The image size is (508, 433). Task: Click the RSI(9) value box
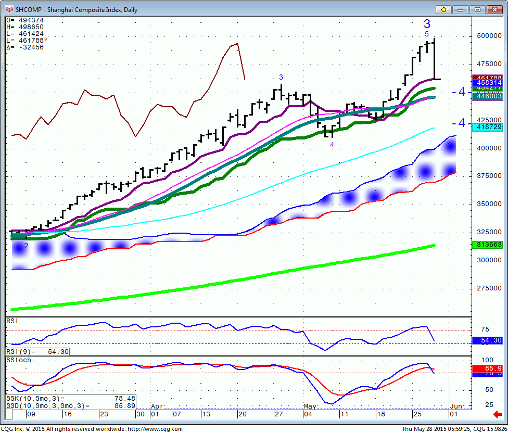(x=37, y=352)
